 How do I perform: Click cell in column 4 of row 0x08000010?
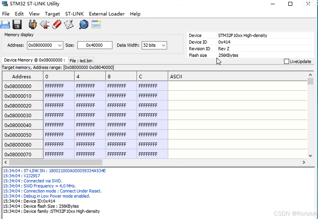click(x=90, y=96)
